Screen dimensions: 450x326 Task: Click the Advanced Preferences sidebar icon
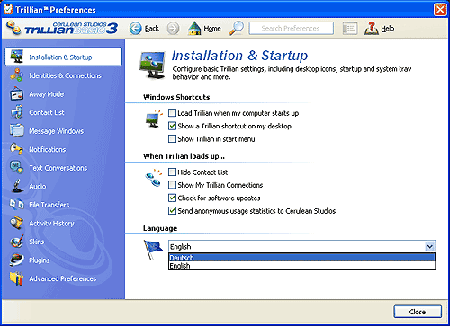16,278
